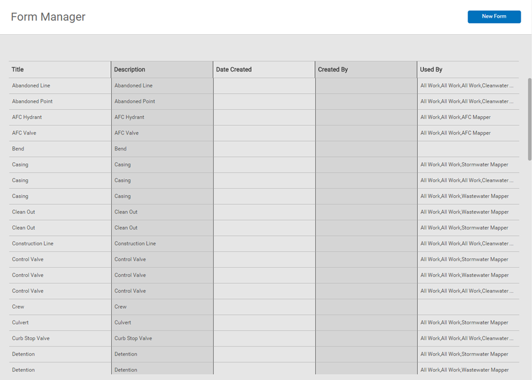This screenshot has height=380, width=532.
Task: Select the Bend form title
Action: coord(18,149)
